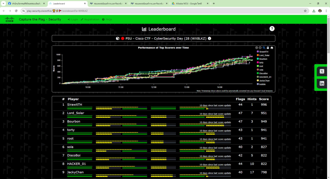Hide the HACKER_01 series in chart legend
Viewport: 330px width, 179px height.
[265, 77]
